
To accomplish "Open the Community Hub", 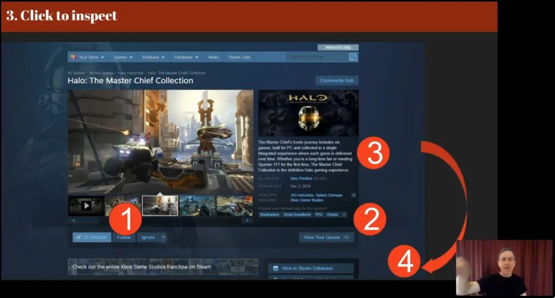I will click(x=337, y=80).
